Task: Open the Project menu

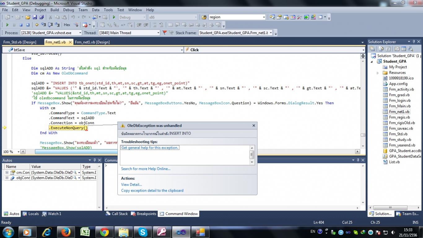Action: click(40, 10)
